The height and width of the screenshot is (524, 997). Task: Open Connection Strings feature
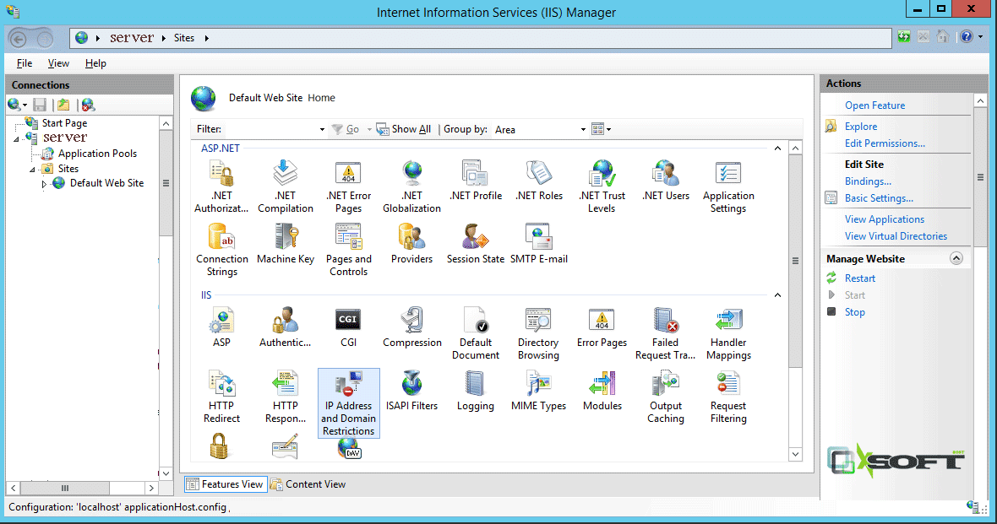(222, 251)
